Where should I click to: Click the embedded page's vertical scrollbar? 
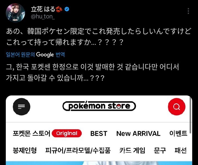click(190, 116)
